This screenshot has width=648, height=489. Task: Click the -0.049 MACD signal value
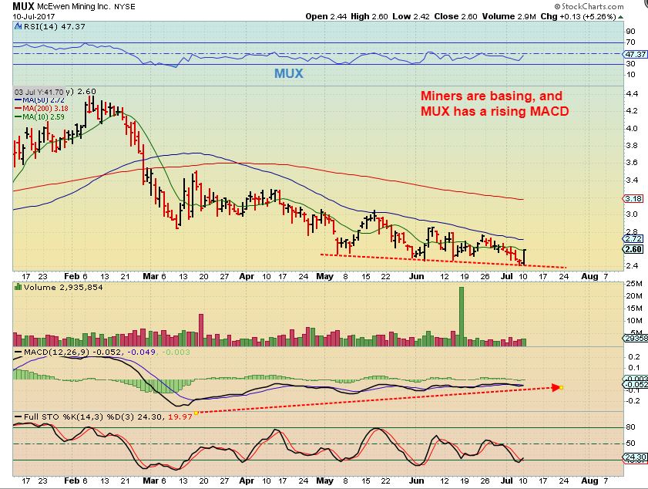(141, 352)
